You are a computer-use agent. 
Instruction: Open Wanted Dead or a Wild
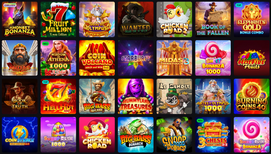pos(135,19)
